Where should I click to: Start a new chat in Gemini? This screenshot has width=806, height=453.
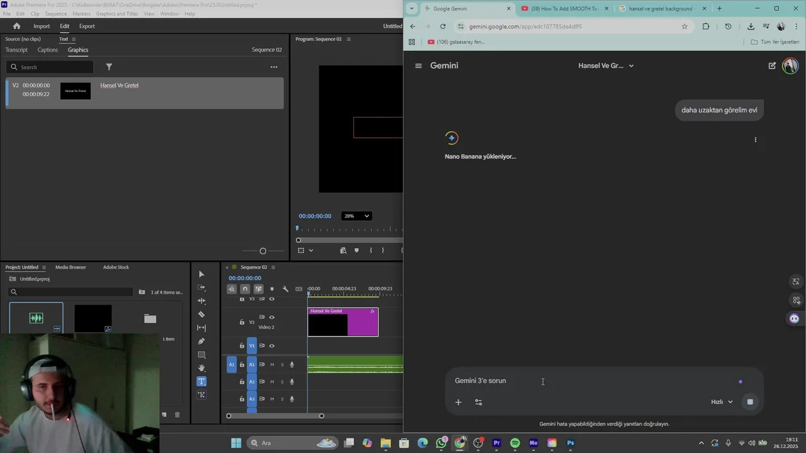point(772,65)
